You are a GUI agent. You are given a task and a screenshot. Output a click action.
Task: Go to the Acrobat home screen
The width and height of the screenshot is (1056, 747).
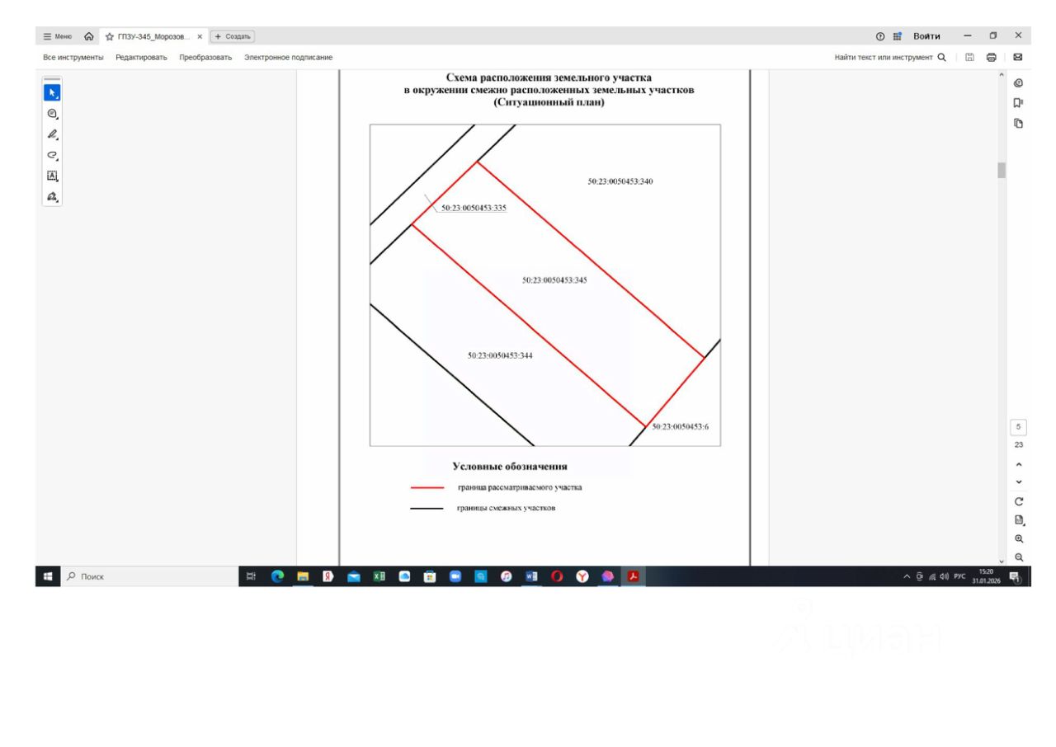point(90,36)
